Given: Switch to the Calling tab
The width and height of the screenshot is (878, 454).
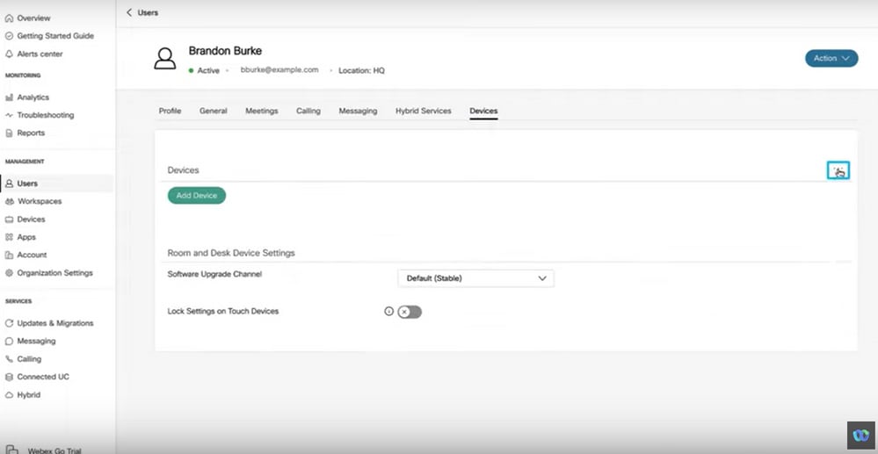Looking at the screenshot, I should (308, 111).
